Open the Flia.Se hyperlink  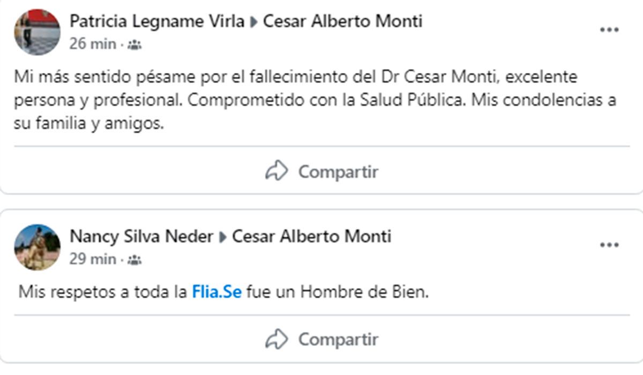(x=216, y=292)
